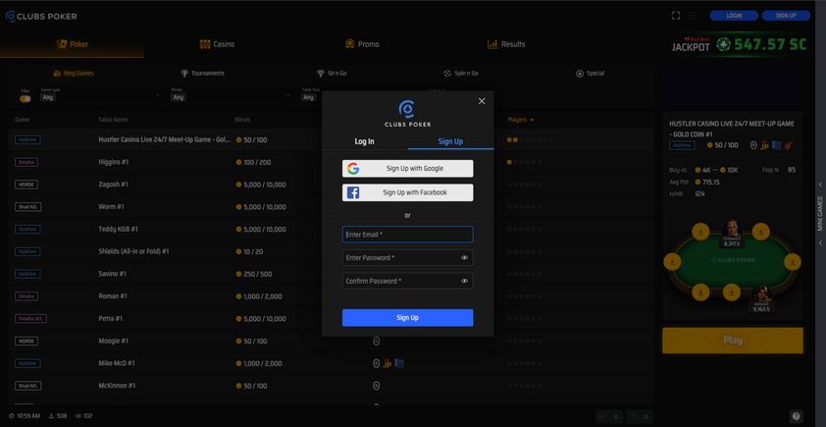Screen dimensions: 826x427
Task: Take the right-side empty seat at table
Action: [x=793, y=261]
